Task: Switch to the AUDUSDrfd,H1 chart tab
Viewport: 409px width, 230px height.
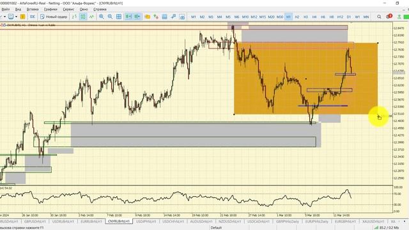Action: click(201, 222)
